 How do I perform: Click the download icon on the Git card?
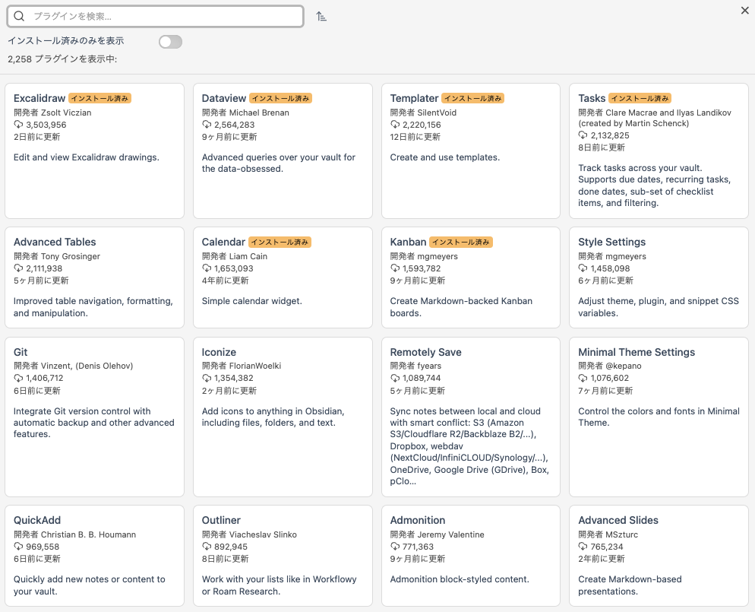tap(18, 378)
